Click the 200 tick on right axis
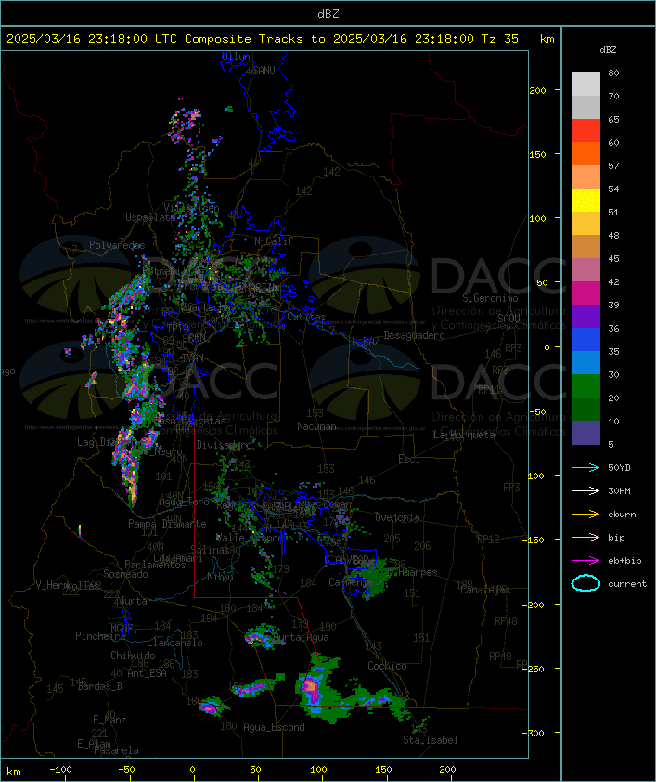This screenshot has height=782, width=656. [x=537, y=90]
